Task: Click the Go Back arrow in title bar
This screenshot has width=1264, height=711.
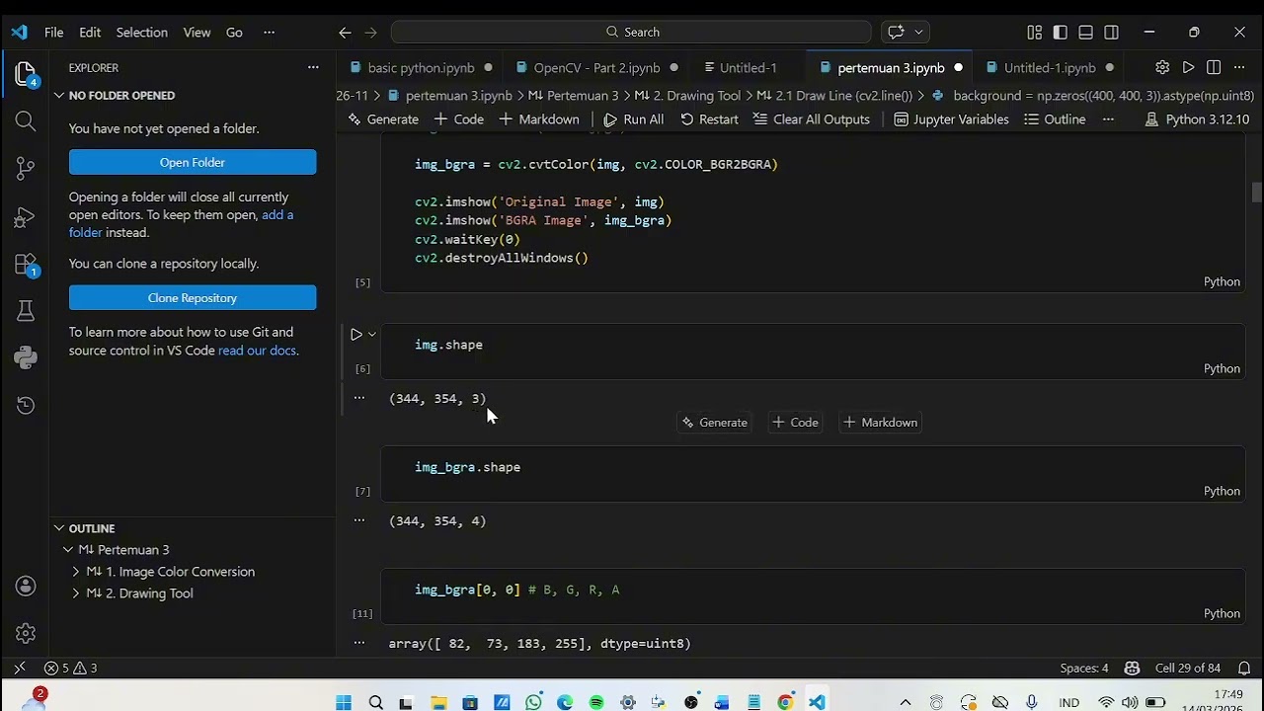Action: (x=345, y=33)
